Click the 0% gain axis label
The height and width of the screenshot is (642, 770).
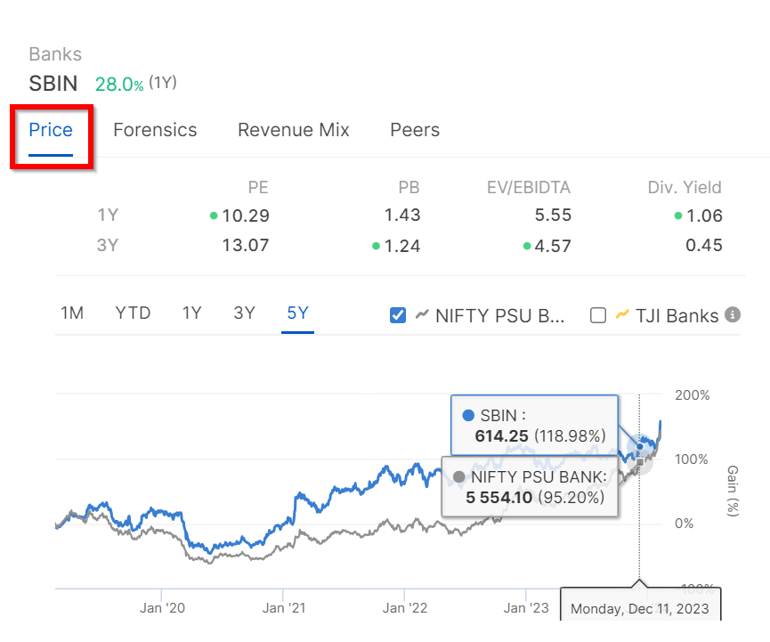[x=684, y=524]
